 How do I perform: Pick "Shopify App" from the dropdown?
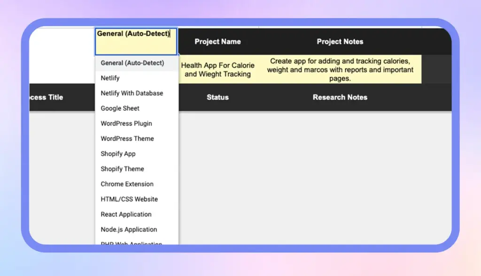(x=118, y=154)
